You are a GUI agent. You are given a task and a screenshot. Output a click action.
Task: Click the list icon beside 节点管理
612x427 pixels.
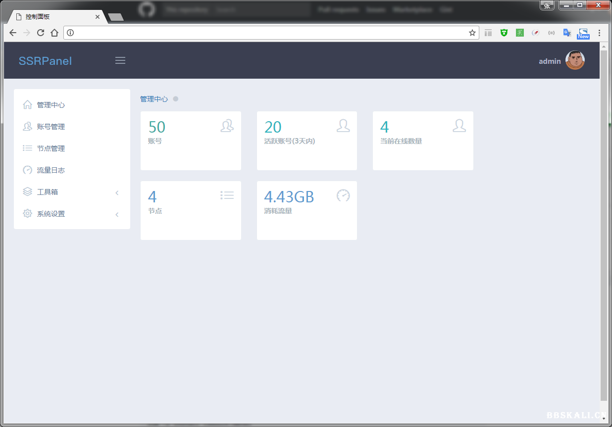pyautogui.click(x=28, y=148)
